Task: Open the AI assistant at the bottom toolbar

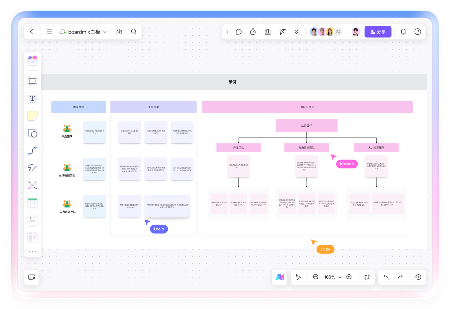Action: coord(280,277)
